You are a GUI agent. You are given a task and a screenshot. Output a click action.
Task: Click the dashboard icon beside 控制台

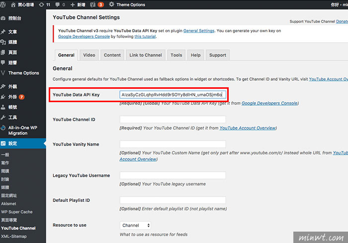click(3, 18)
